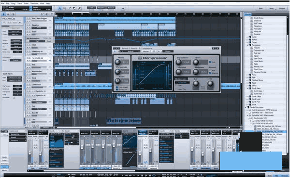Solo the Lead Vocal track

29,85
